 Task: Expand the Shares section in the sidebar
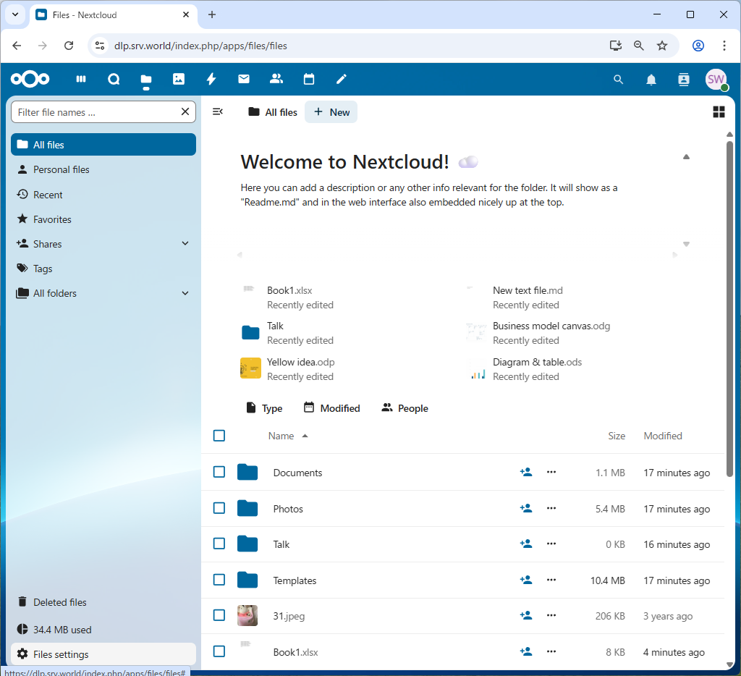tap(185, 243)
